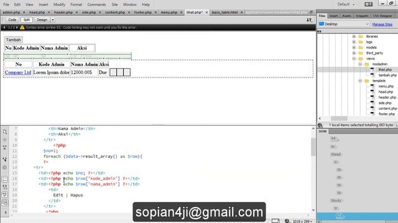Click the Balance Braces toolbar icon
Viewport: 398px width, 223px height.
pos(4,167)
